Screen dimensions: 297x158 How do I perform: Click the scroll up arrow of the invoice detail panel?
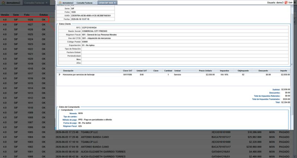(292, 6)
